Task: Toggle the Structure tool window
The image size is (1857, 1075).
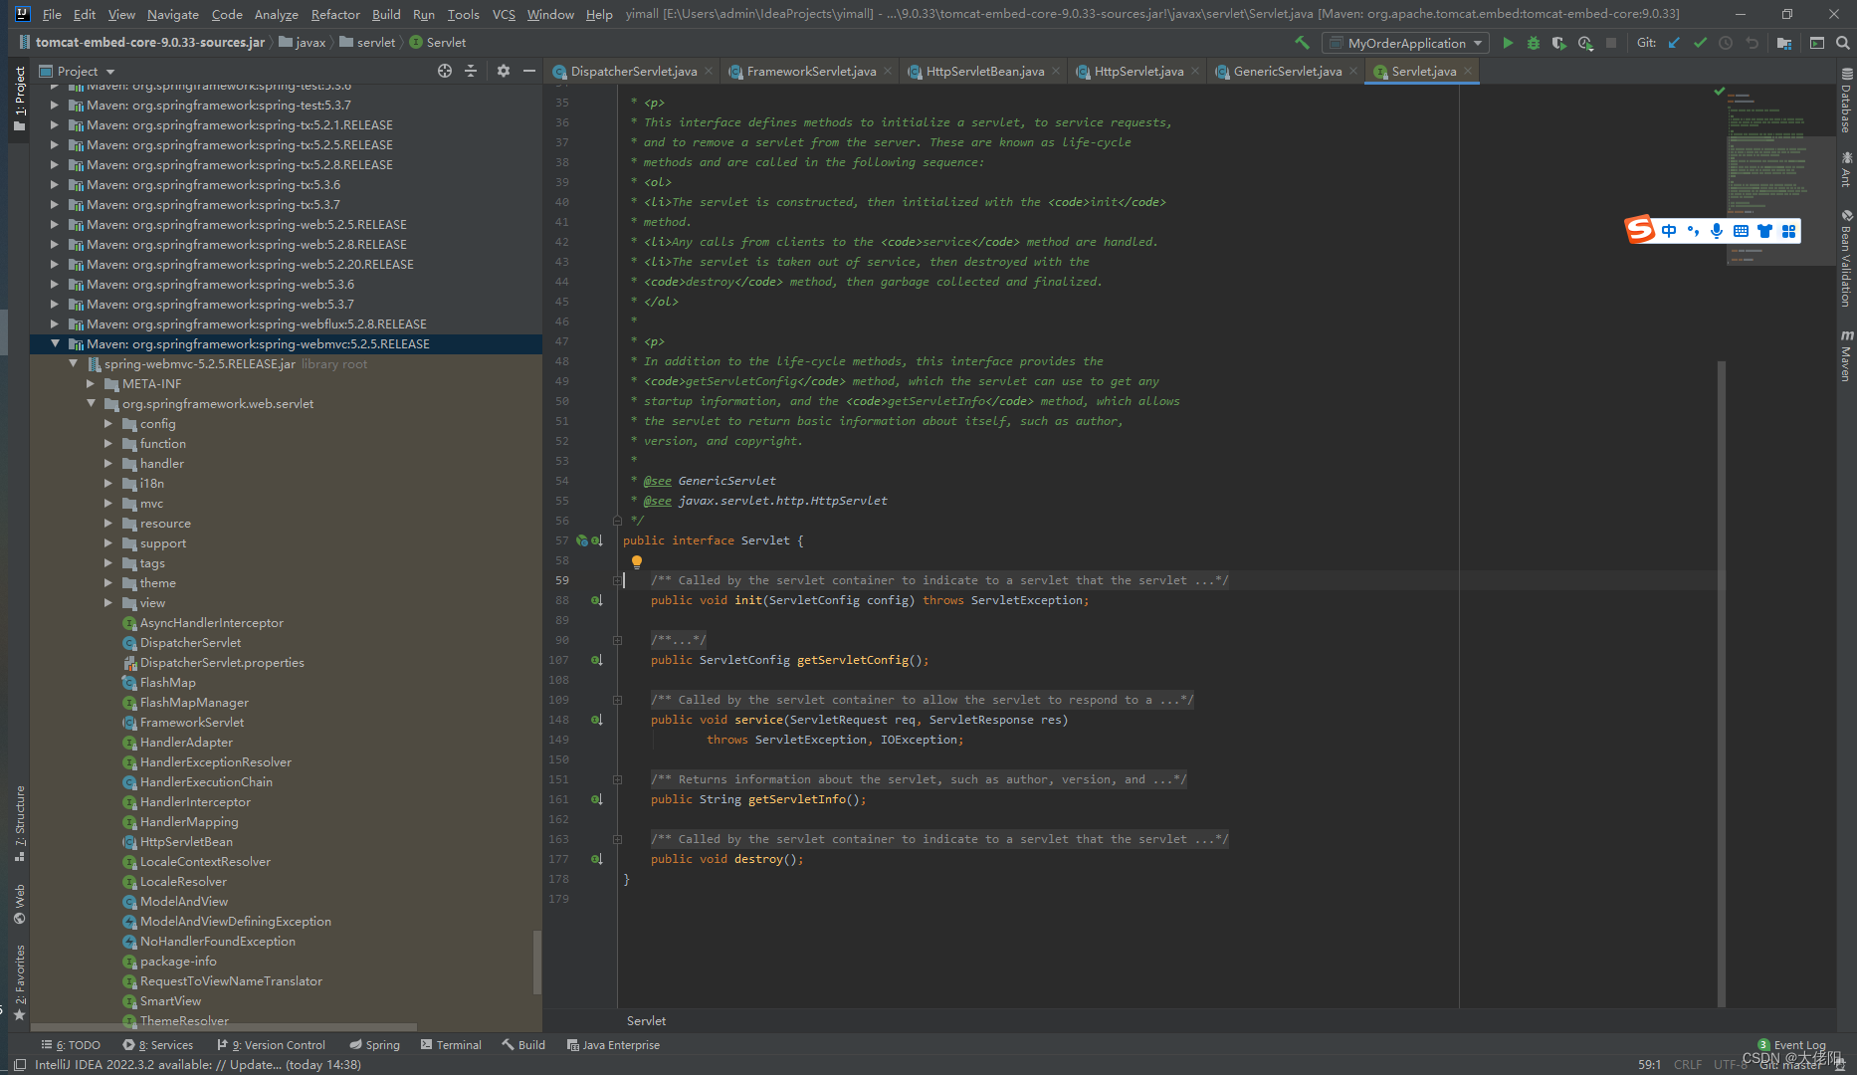Action: click(19, 823)
